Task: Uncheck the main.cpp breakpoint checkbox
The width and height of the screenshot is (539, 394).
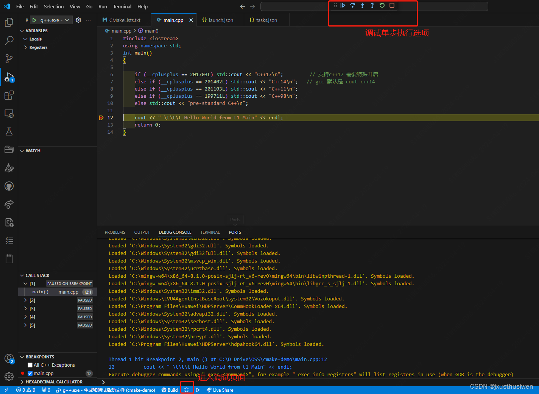Action: point(30,373)
